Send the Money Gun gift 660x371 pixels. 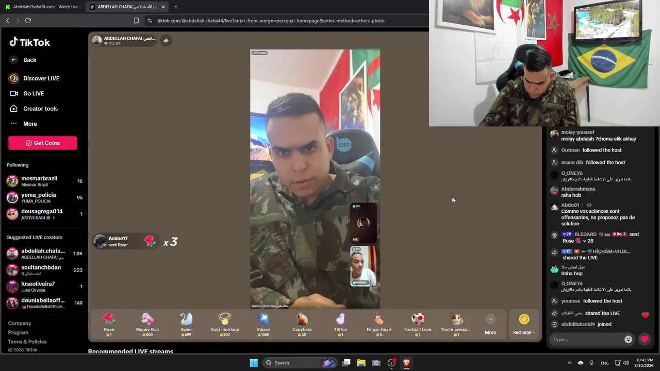(147, 325)
